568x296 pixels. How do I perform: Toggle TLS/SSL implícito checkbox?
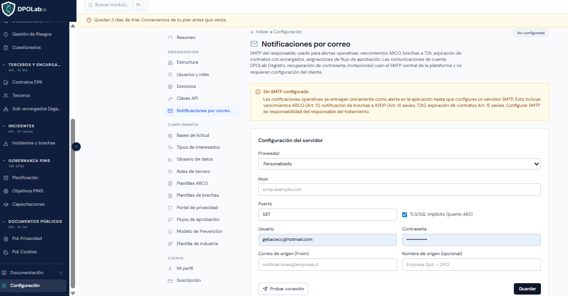405,214
